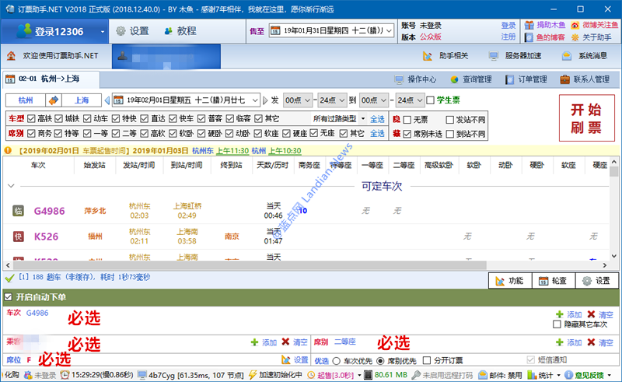Click 加速初始化中 lightning icon
The width and height of the screenshot is (622, 382).
pyautogui.click(x=252, y=375)
